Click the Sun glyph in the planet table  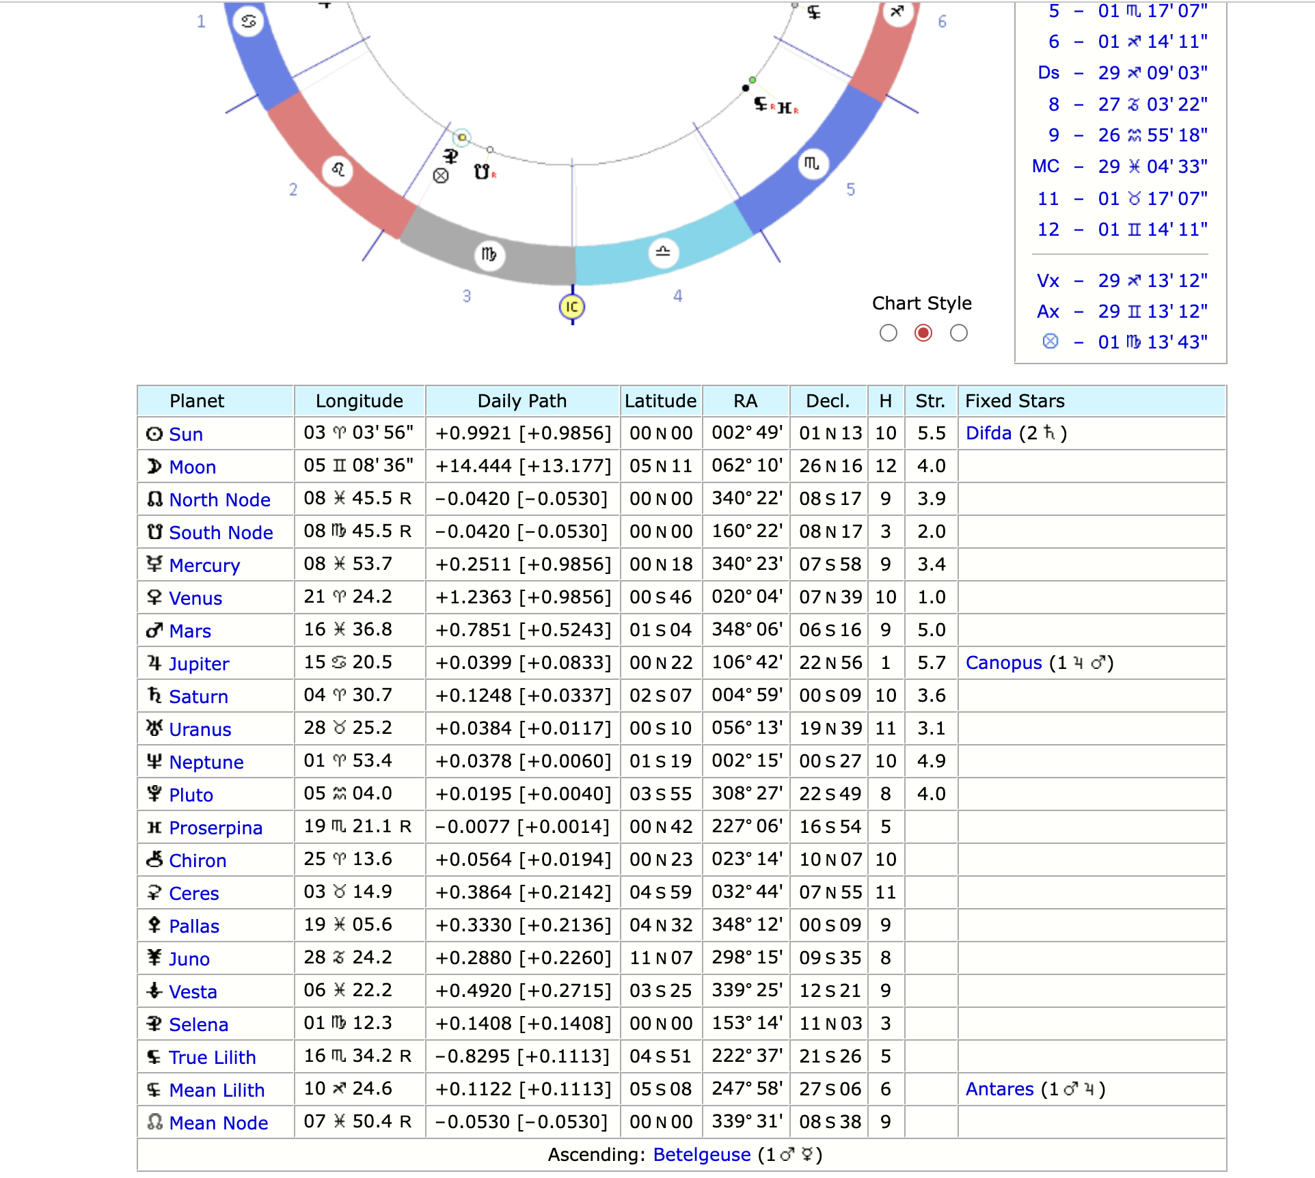click(154, 433)
